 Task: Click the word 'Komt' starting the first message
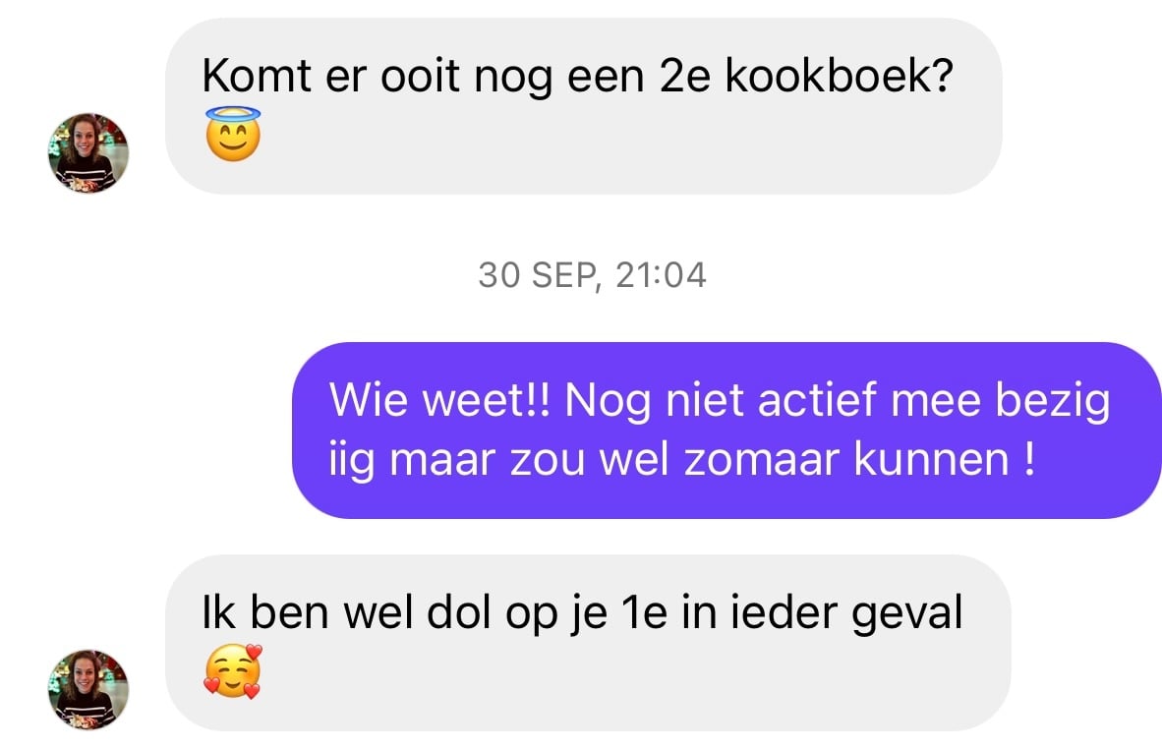click(257, 76)
